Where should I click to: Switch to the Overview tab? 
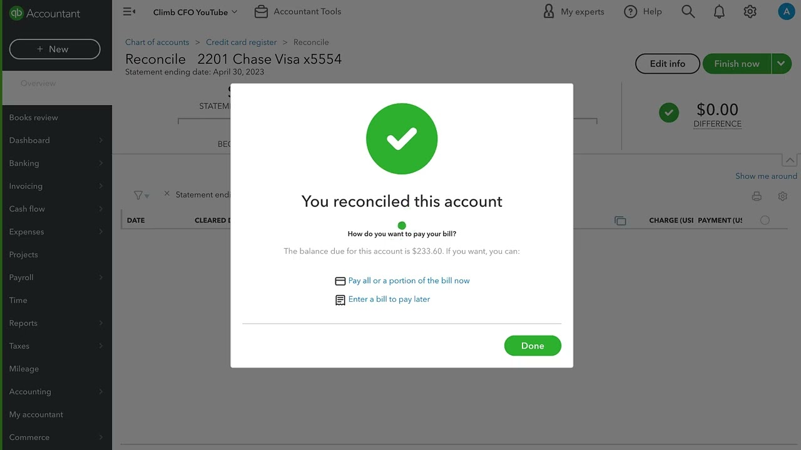coord(38,82)
